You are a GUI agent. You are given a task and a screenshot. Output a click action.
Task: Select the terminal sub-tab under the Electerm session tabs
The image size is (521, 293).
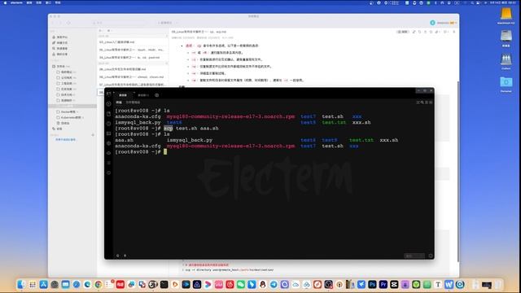[119, 103]
